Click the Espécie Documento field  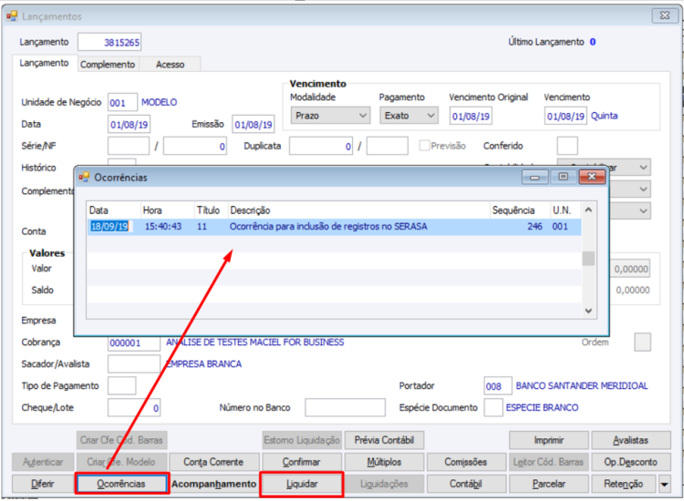point(493,407)
